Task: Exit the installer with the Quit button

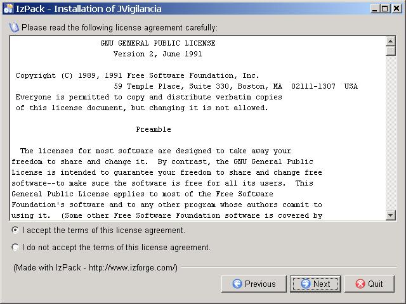Action: (x=369, y=284)
